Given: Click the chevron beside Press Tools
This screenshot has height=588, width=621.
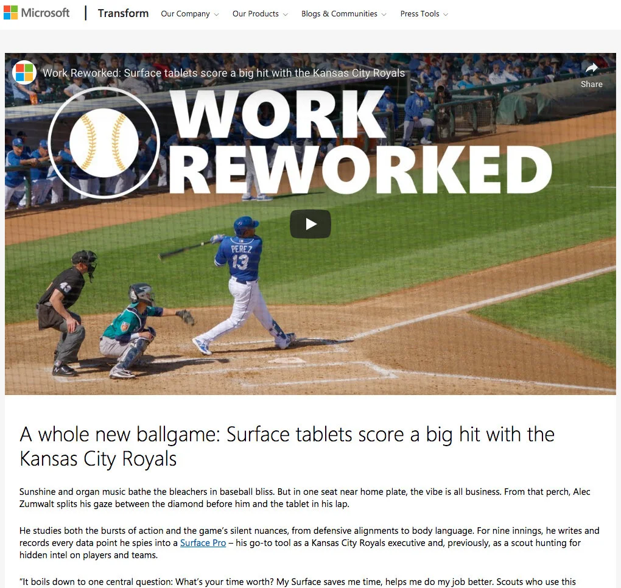Looking at the screenshot, I should [x=446, y=15].
